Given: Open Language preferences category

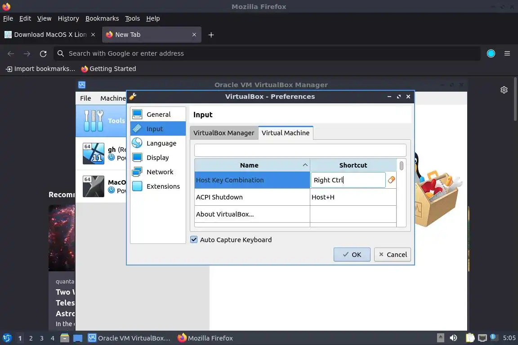Looking at the screenshot, I should click(158, 143).
